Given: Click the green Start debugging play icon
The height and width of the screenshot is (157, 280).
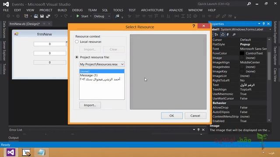Looking at the screenshot, I should coord(78,16).
